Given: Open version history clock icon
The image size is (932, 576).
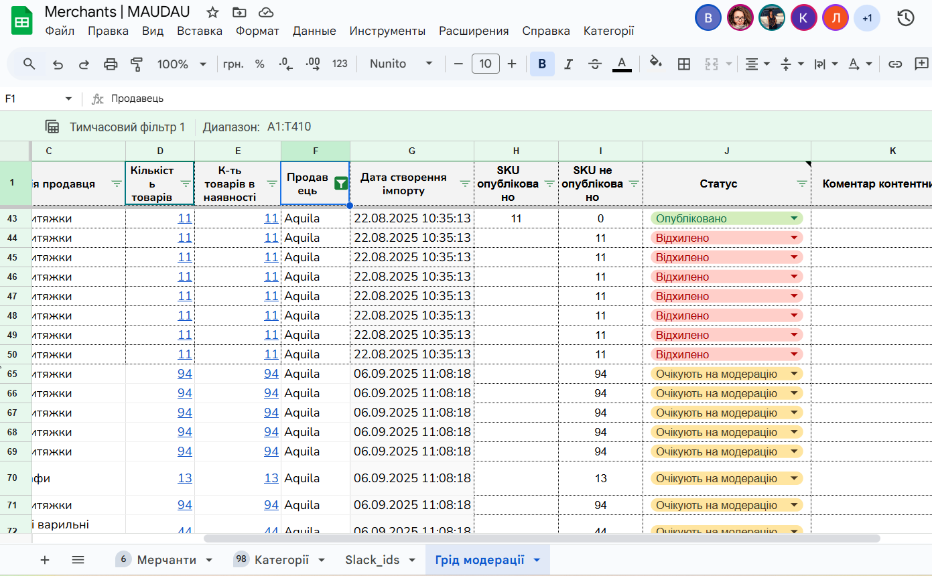Looking at the screenshot, I should (x=905, y=18).
